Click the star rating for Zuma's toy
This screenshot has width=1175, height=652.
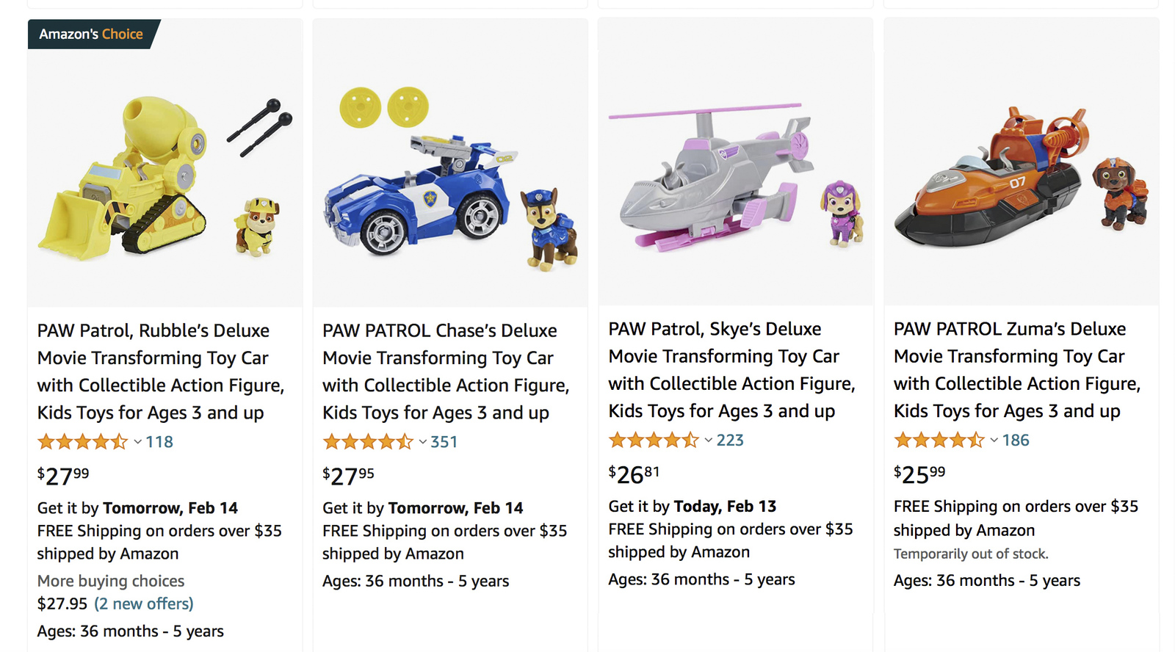(939, 441)
